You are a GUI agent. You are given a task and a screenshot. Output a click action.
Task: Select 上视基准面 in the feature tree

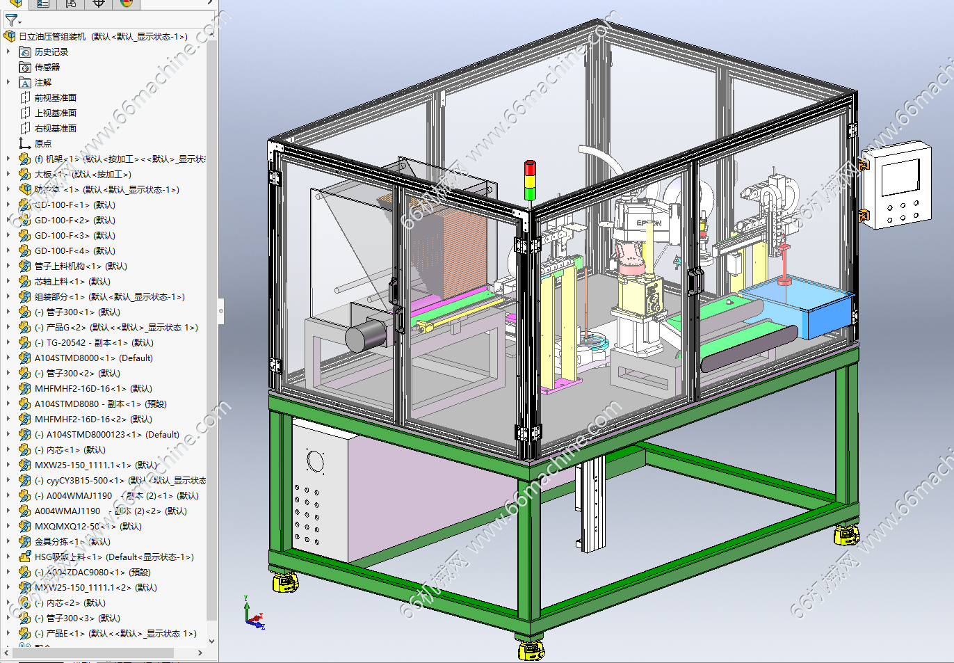pos(56,113)
